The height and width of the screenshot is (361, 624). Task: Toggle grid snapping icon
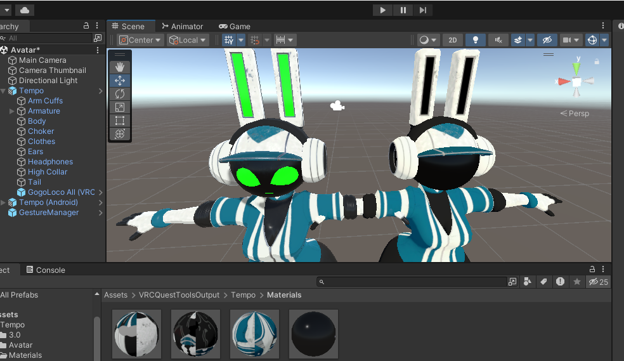click(x=255, y=40)
